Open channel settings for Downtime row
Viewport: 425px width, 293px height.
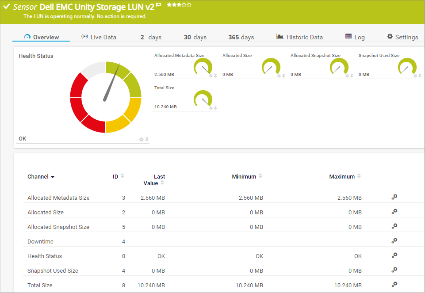click(394, 241)
